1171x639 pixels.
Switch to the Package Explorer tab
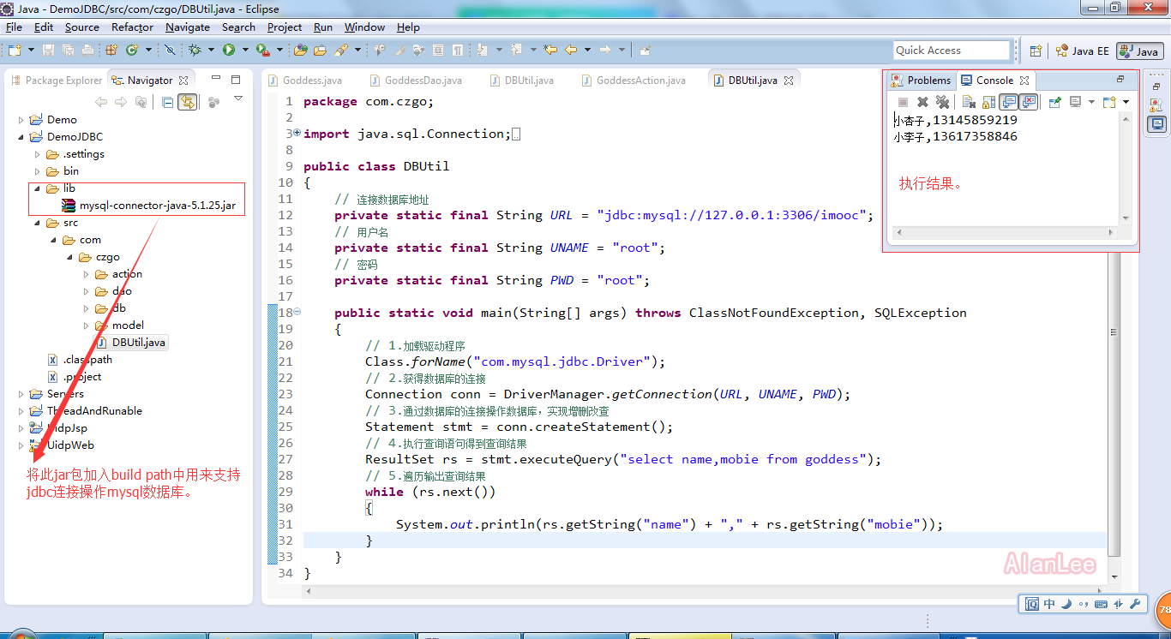click(57, 81)
